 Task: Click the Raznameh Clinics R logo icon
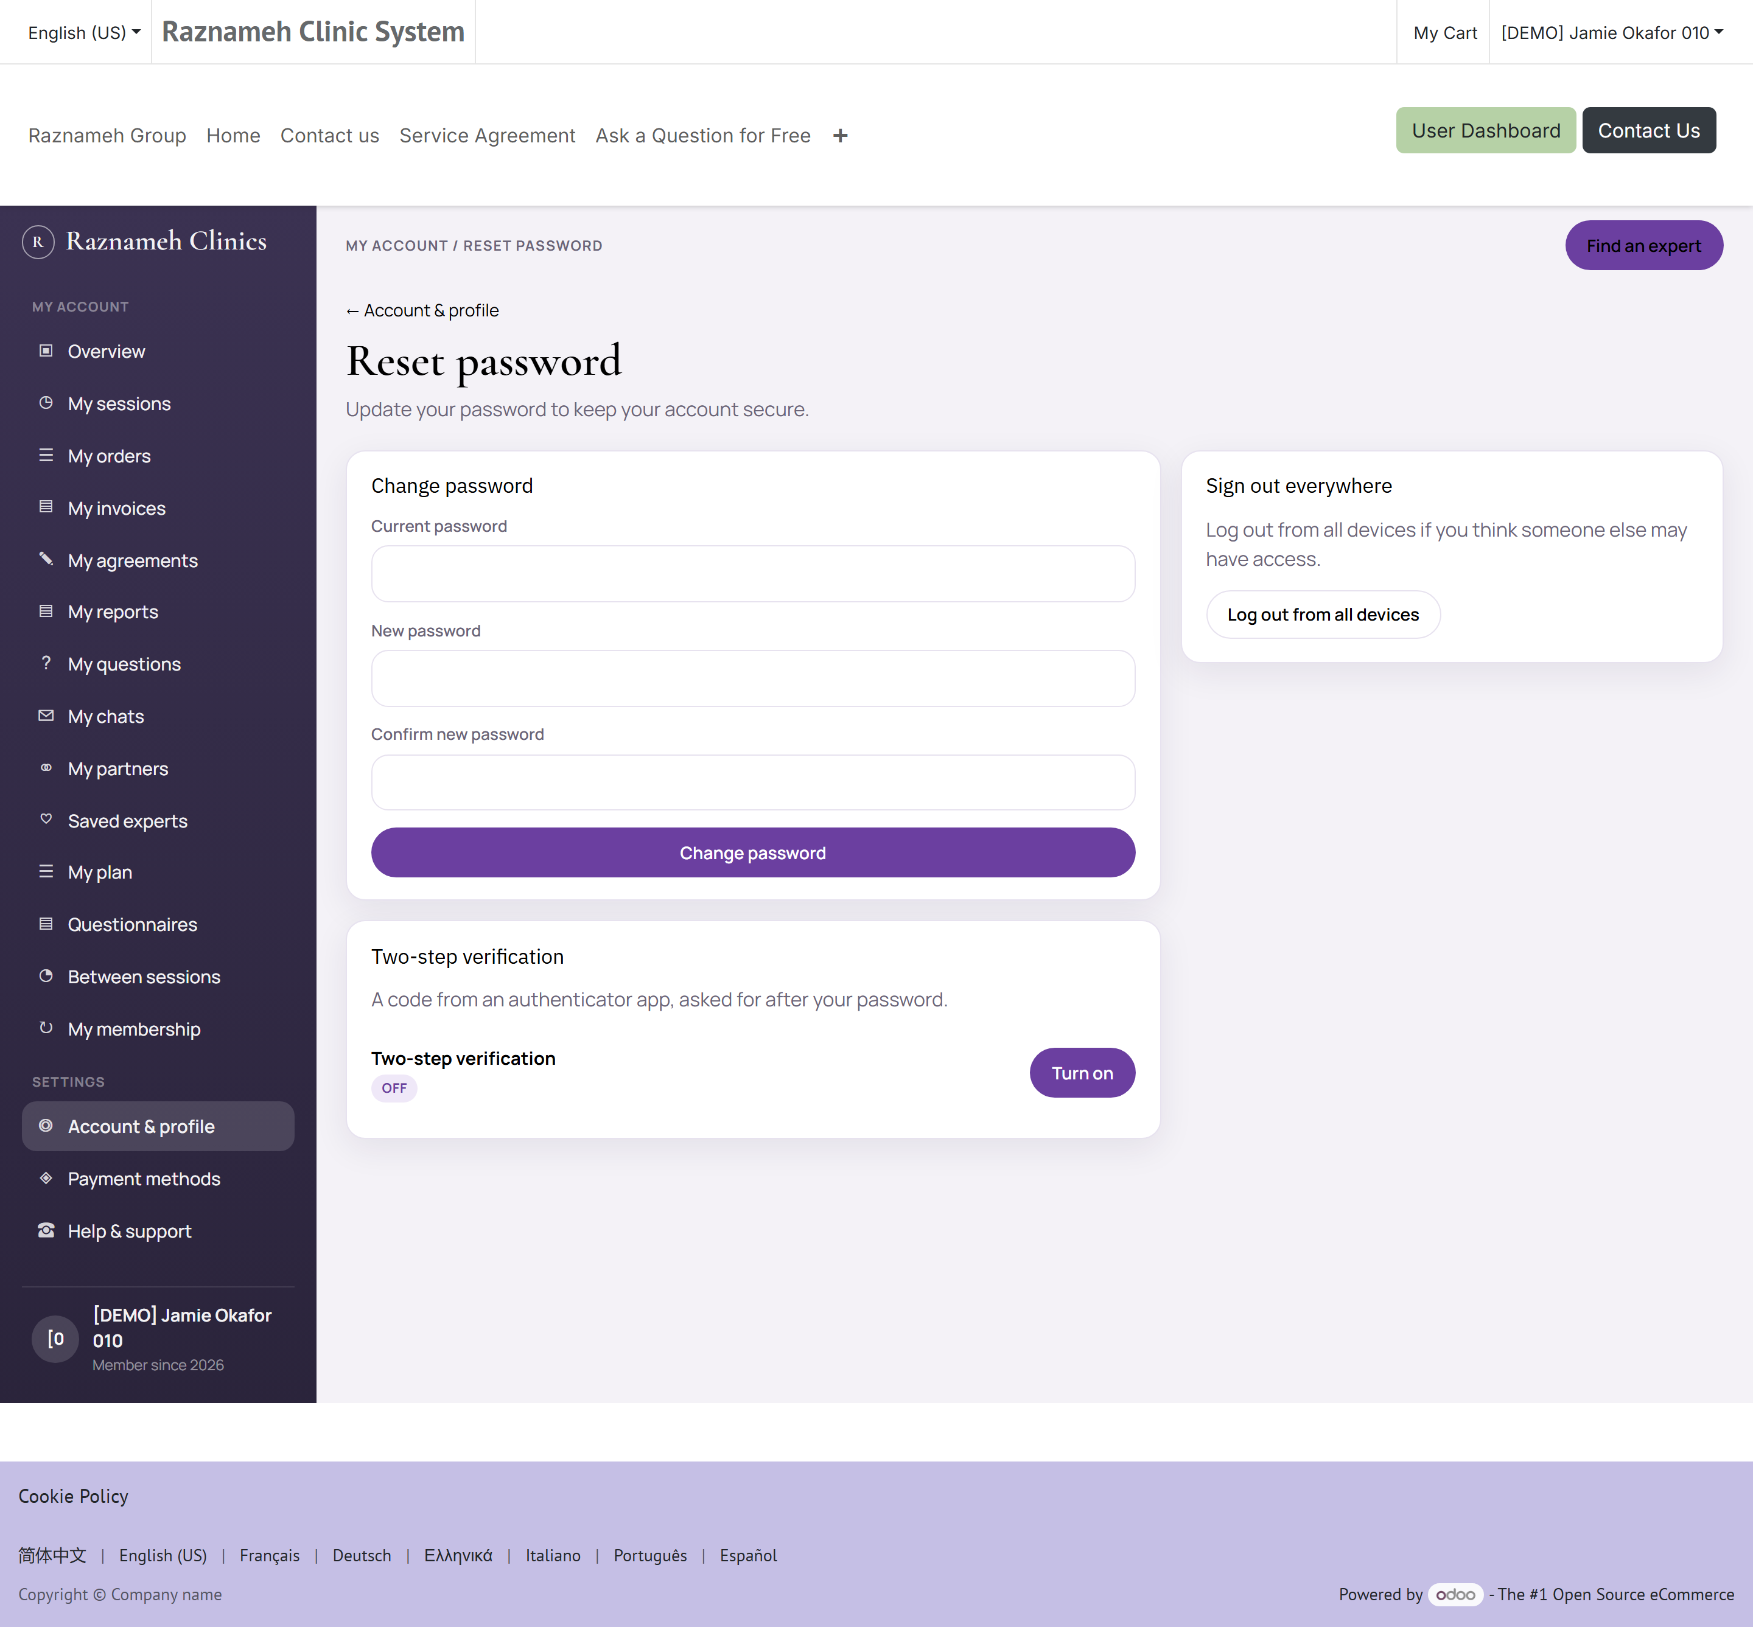(38, 242)
